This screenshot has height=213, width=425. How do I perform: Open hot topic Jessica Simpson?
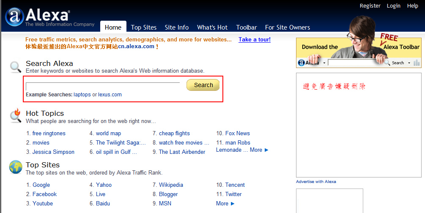coord(53,152)
